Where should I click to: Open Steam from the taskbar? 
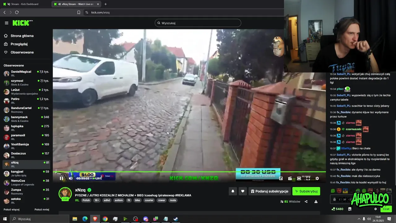tap(175, 219)
